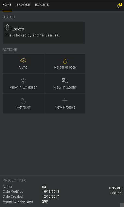The width and height of the screenshot is (124, 207).
Task: Select the View in Explorer label
Action: point(23,87)
